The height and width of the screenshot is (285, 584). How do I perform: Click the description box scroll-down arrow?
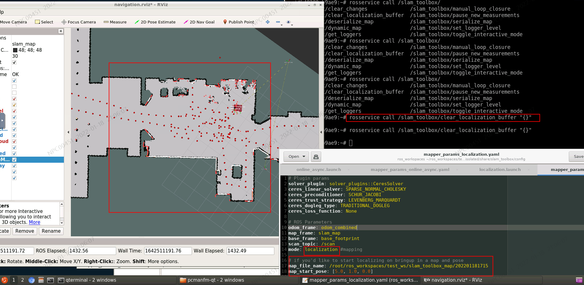[62, 223]
